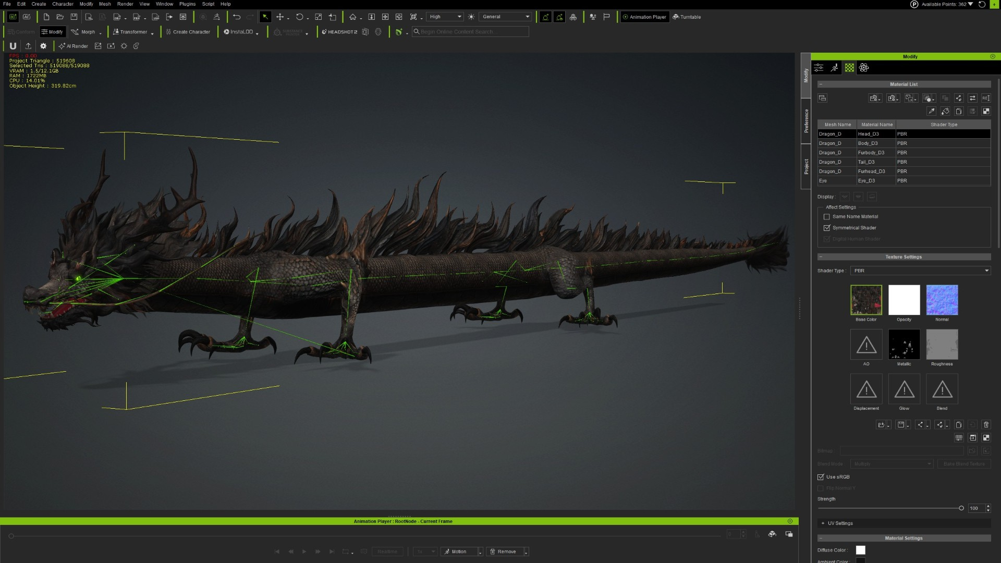
Task: Click the Open Project folder icon
Action: tap(60, 17)
